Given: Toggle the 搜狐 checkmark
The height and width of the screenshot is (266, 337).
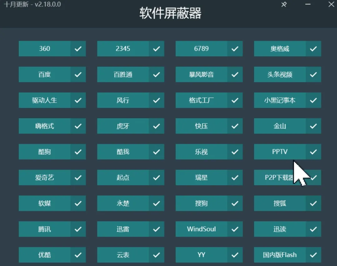Looking at the screenshot, I should [x=313, y=203].
